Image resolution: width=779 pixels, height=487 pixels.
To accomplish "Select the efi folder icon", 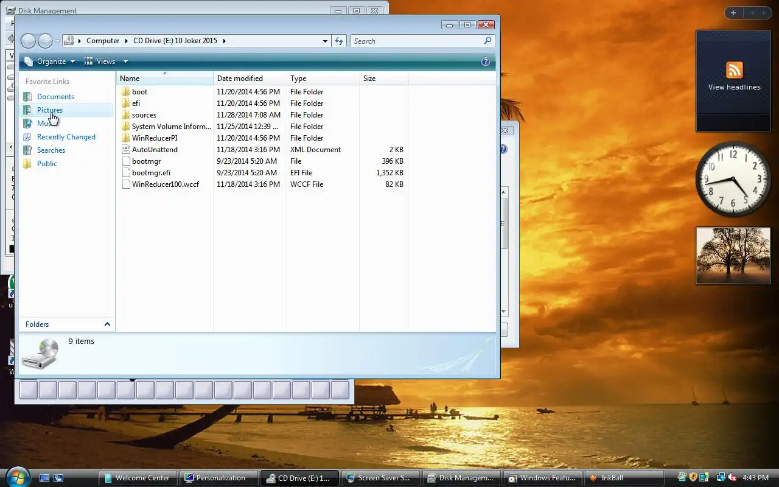I will click(126, 103).
